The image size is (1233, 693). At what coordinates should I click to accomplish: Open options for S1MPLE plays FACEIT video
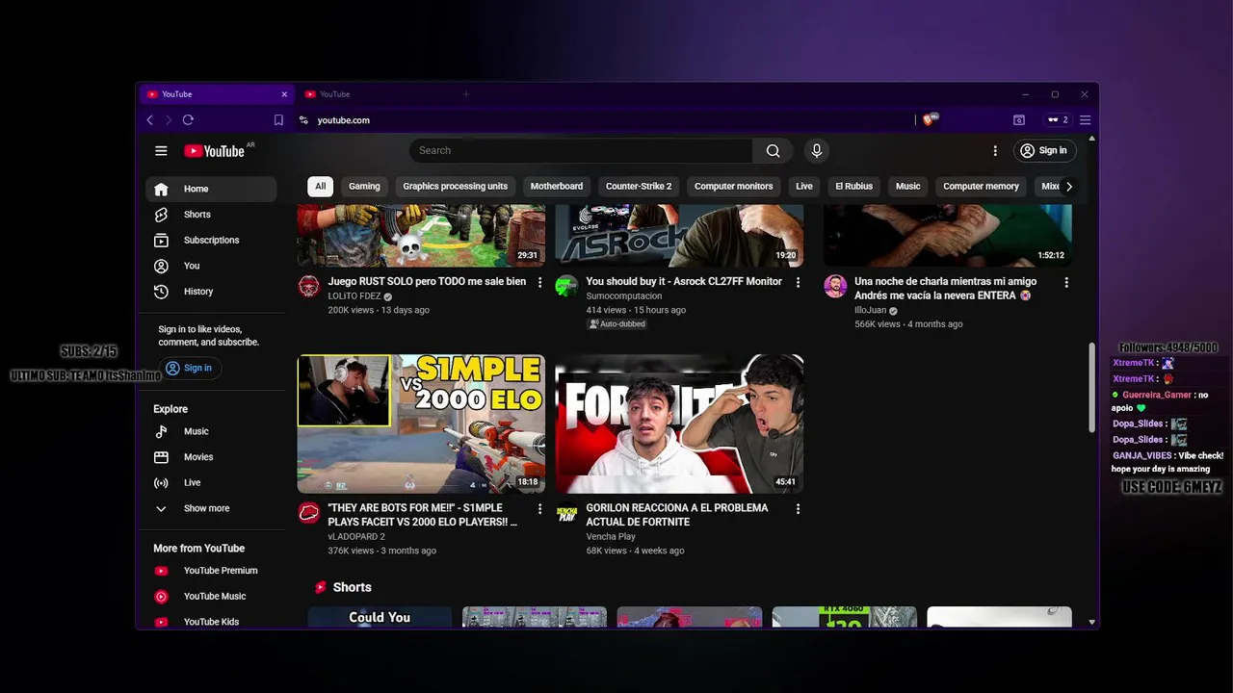(x=539, y=509)
